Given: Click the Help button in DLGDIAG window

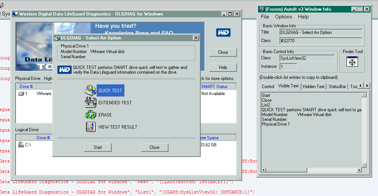Looking at the screenshot, I should pyautogui.click(x=223, y=67).
